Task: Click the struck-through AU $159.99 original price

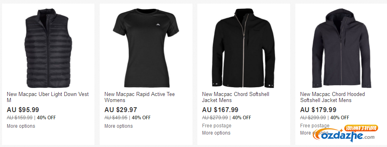Action: 20,118
